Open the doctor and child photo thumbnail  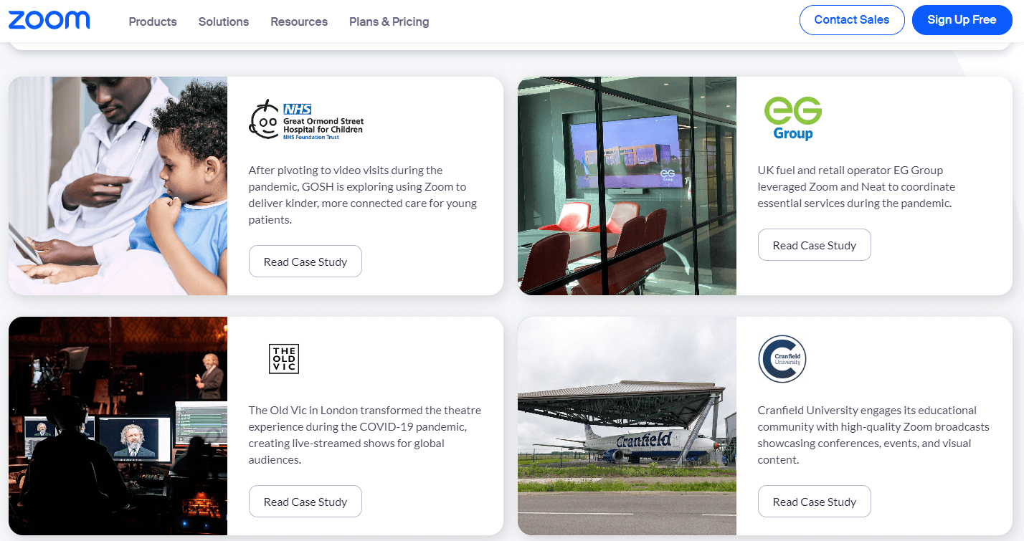click(118, 186)
